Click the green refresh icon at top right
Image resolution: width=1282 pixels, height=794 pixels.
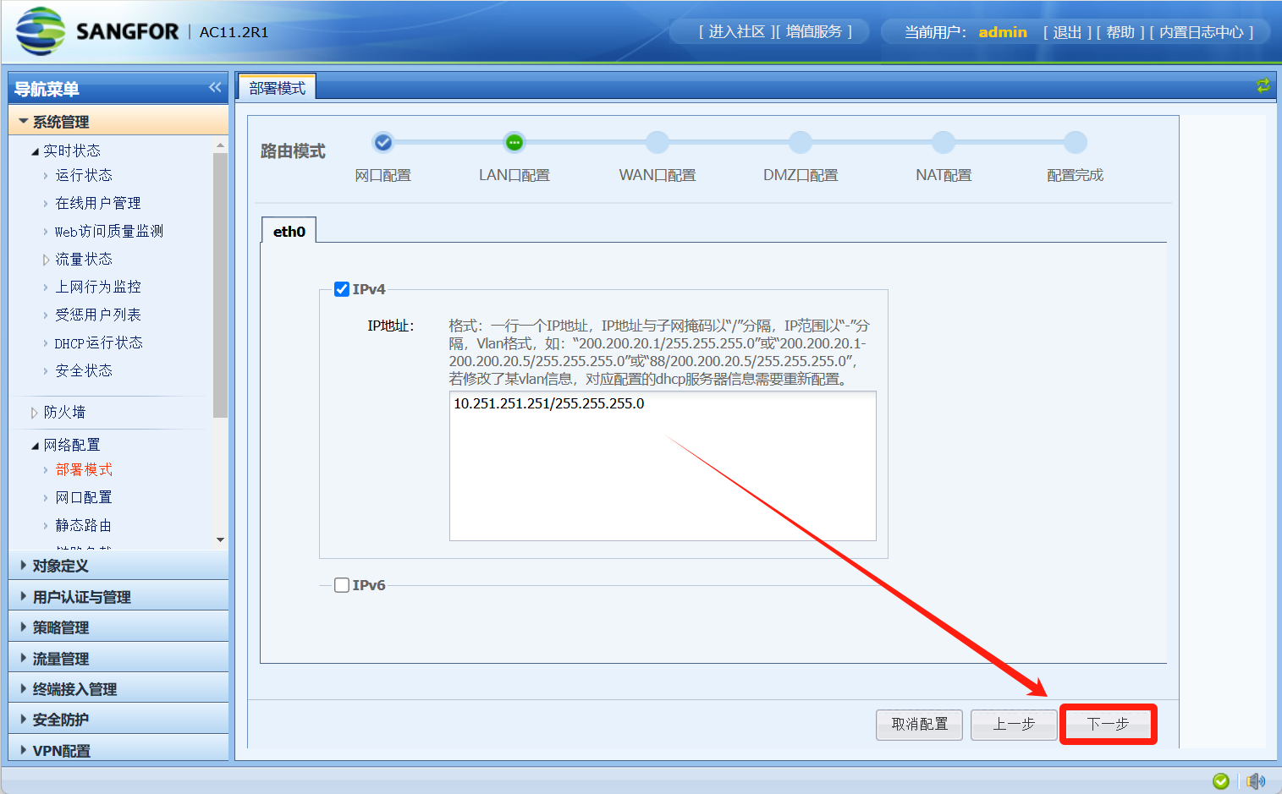click(x=1263, y=85)
